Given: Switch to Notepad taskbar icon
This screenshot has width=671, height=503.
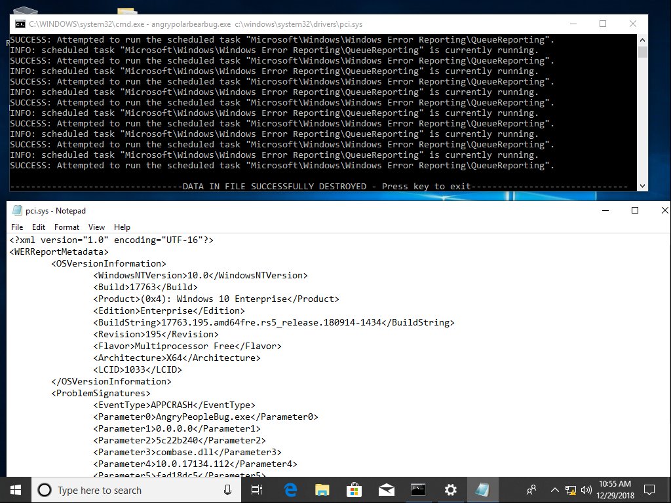Looking at the screenshot, I should pos(482,490).
